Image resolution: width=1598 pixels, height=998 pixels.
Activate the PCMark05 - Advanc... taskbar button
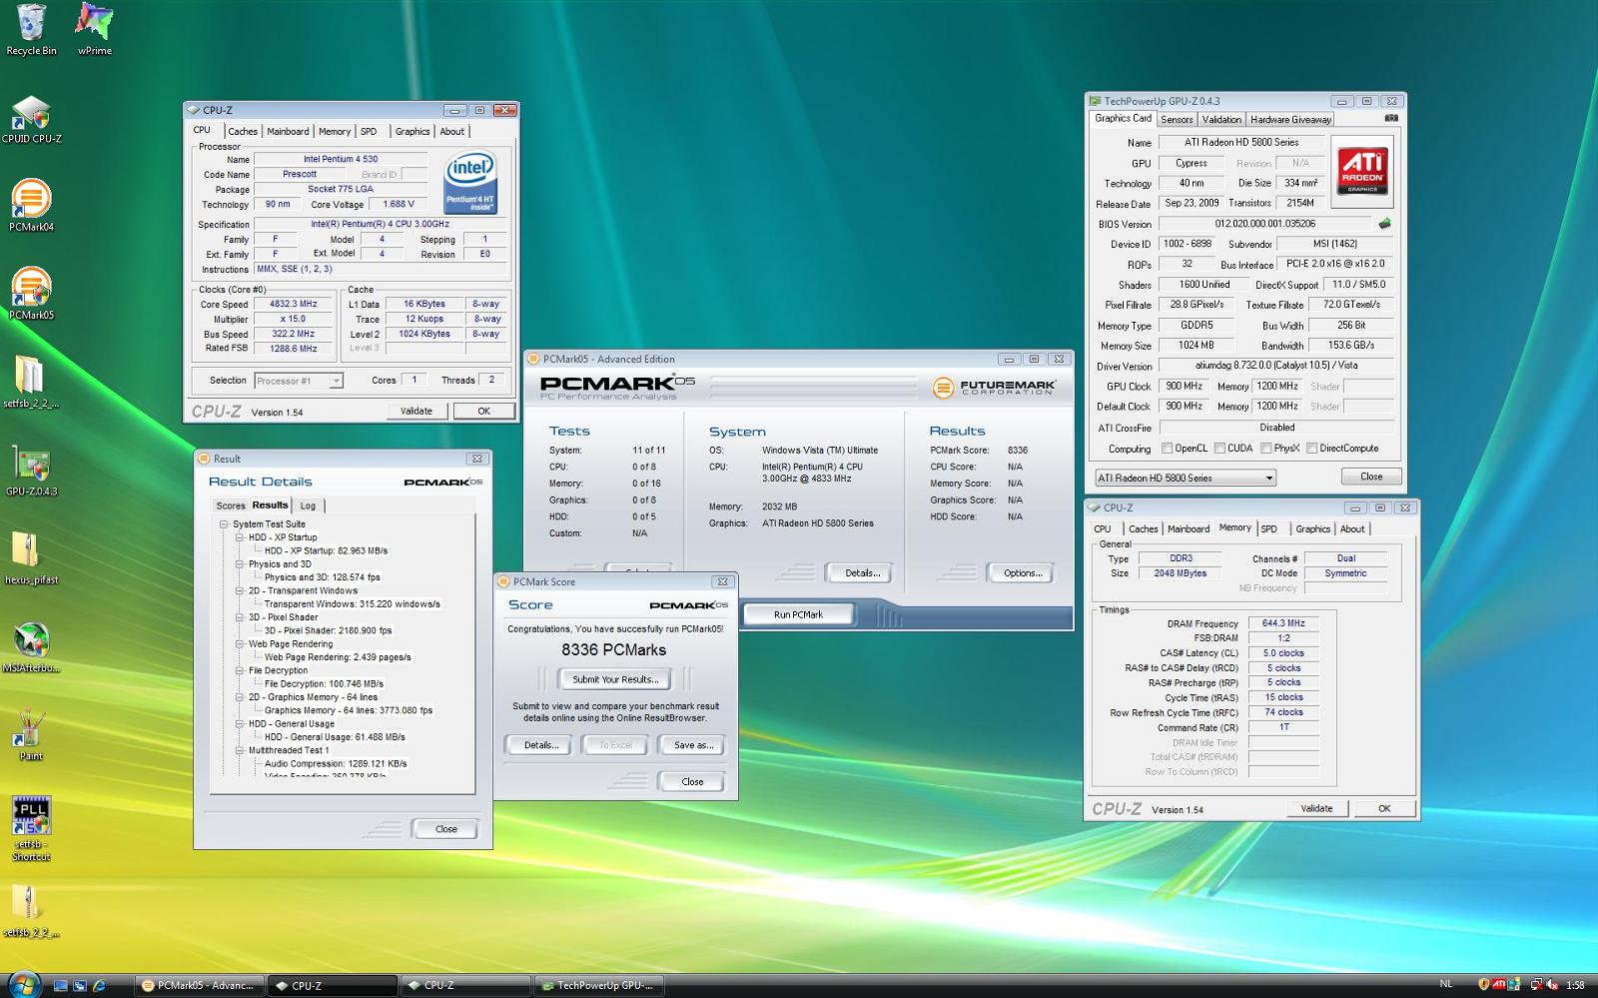[x=199, y=985]
